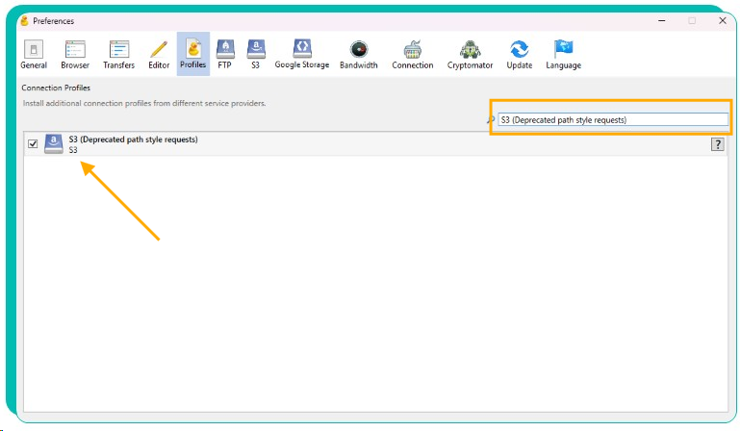Click the help question mark button for S3 profile
The height and width of the screenshot is (431, 740).
pyautogui.click(x=717, y=144)
